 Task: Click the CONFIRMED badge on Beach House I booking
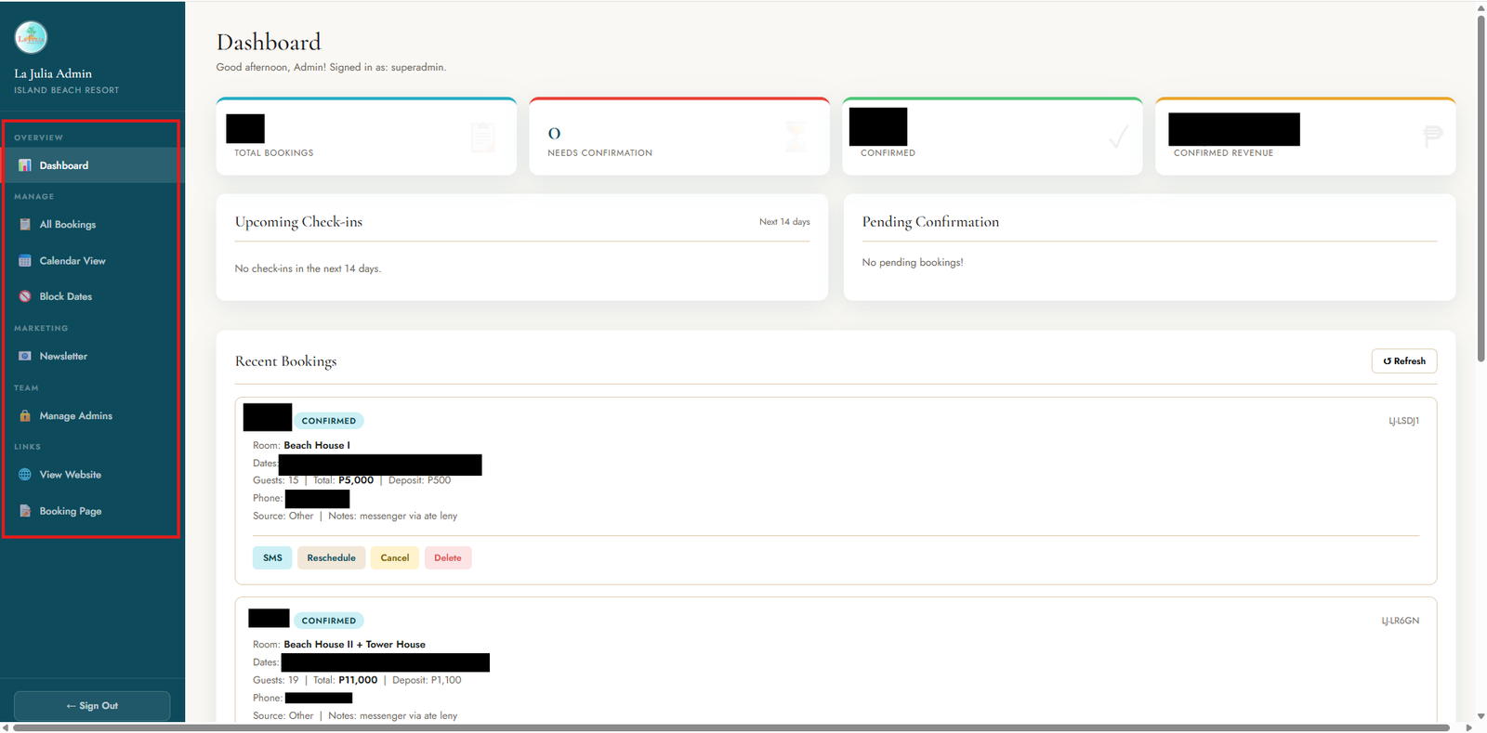pyautogui.click(x=329, y=421)
